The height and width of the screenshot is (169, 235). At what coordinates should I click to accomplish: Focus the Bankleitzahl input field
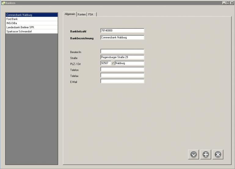(x=122, y=31)
